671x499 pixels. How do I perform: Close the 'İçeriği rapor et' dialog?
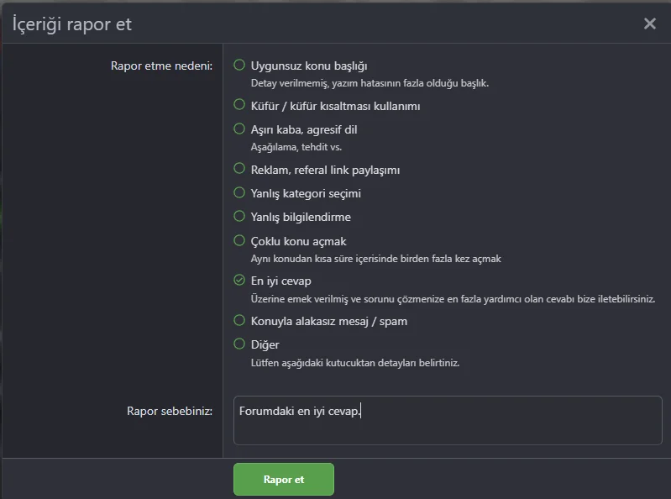[649, 24]
